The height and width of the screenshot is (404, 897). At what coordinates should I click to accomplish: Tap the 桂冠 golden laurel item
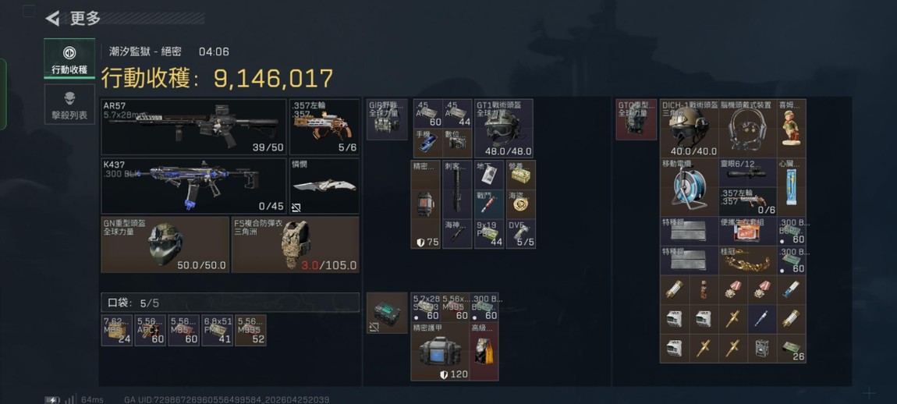point(748,260)
